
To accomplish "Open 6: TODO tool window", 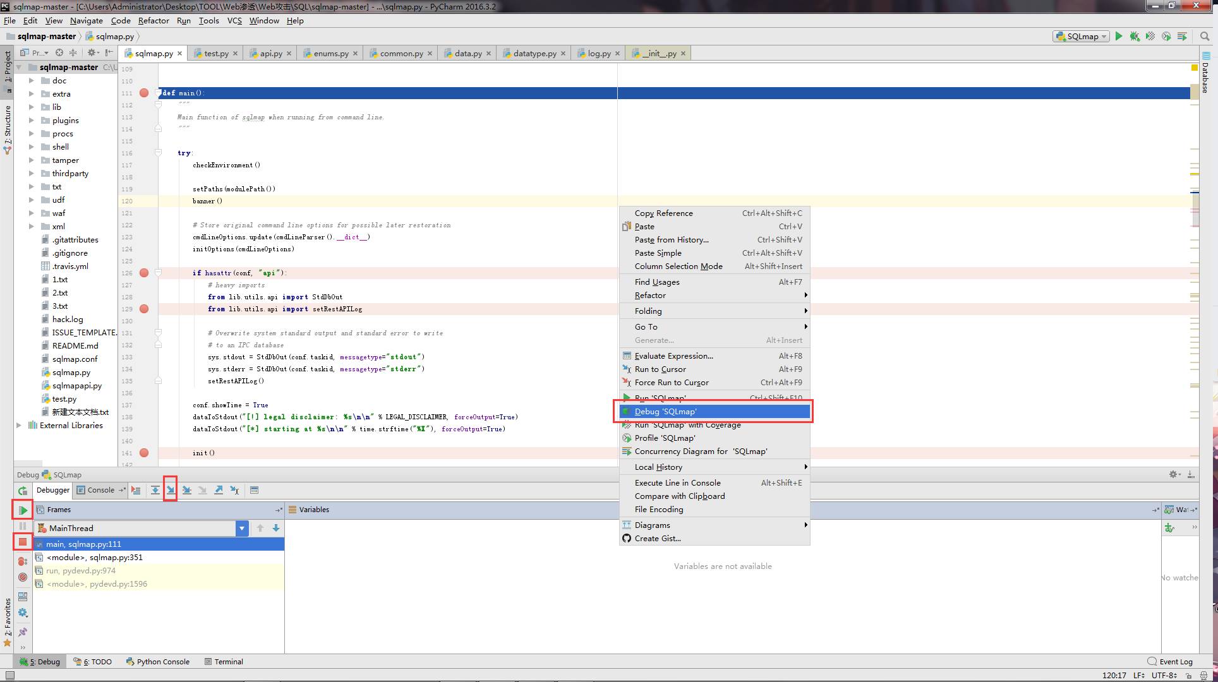I will (93, 662).
